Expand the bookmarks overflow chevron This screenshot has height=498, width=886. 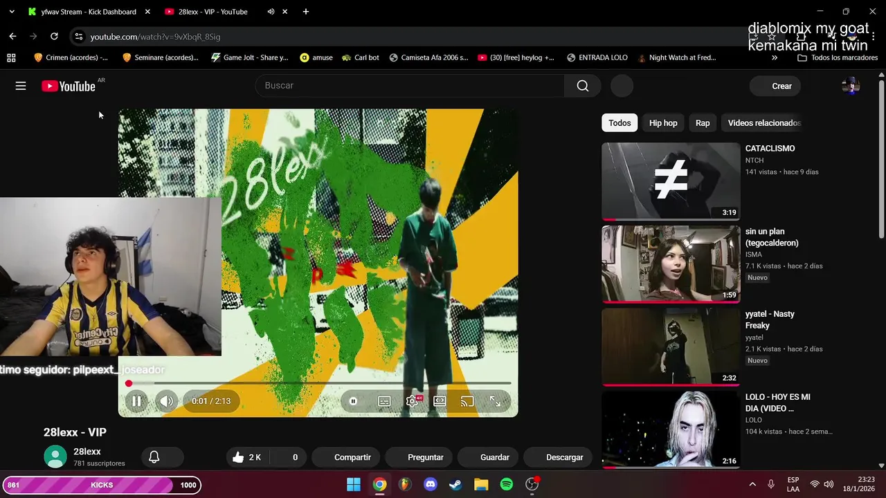[774, 57]
